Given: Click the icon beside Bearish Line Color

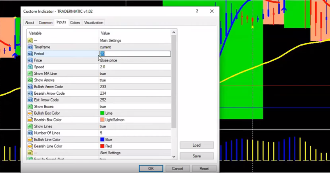Looking at the screenshot, I should coord(30,146).
